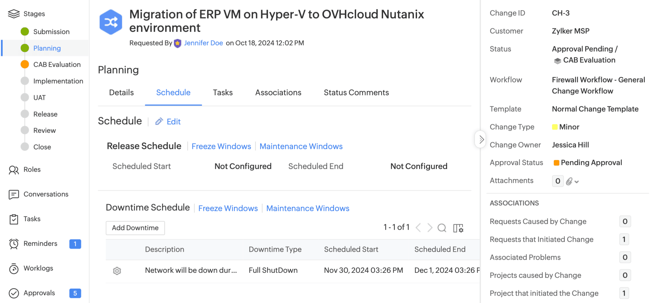Open Jennifer Doe requester link
The height and width of the screenshot is (303, 651).
(x=203, y=43)
